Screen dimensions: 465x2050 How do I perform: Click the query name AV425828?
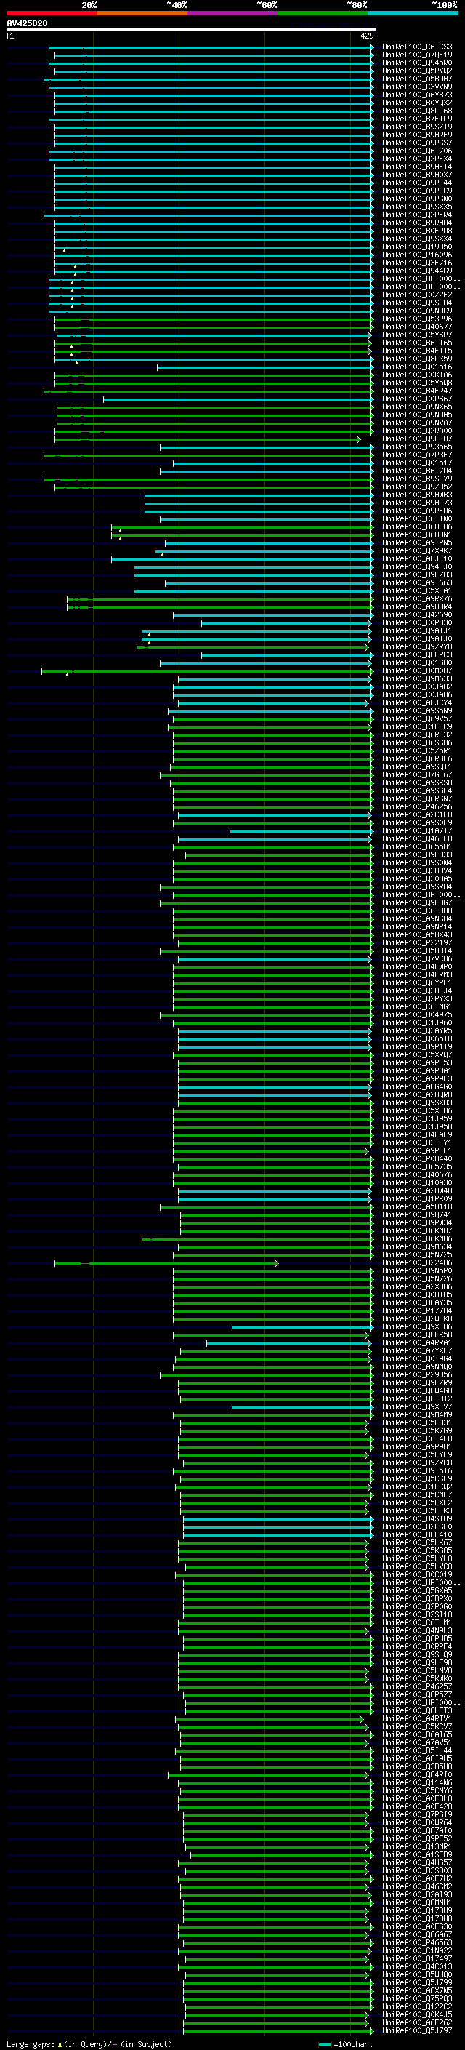point(27,23)
